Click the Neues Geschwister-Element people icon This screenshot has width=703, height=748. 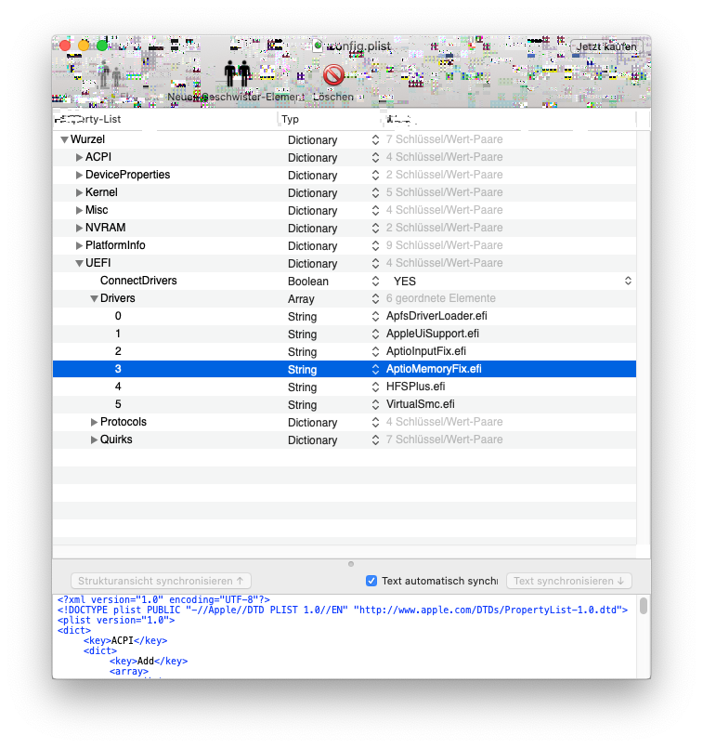click(238, 73)
